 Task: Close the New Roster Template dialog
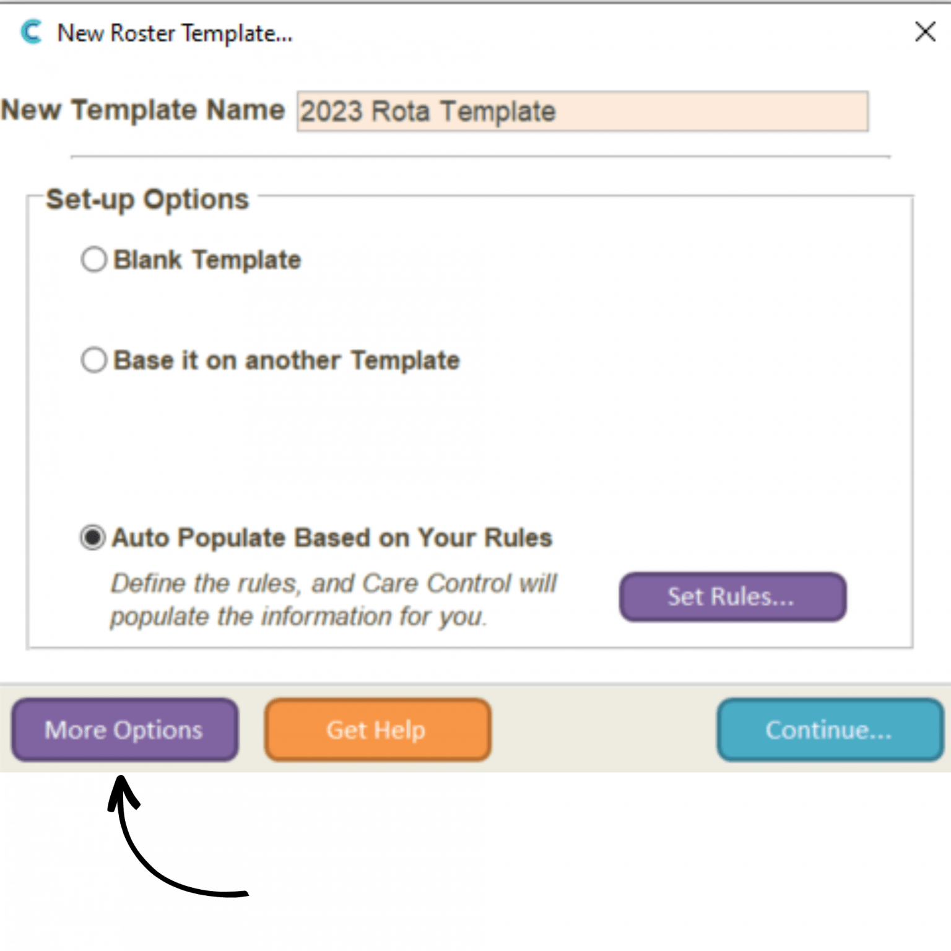(925, 32)
